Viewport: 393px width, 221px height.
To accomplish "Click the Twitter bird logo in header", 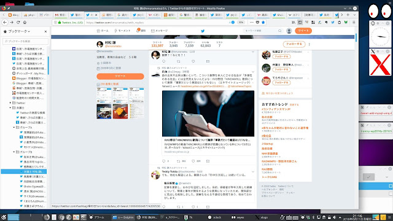I will click(203, 31).
